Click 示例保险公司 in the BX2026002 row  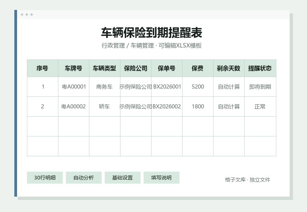(136, 106)
